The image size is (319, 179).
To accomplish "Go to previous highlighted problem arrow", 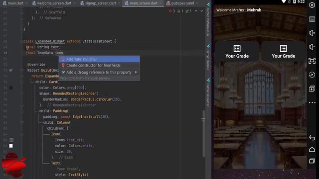I will tap(196, 11).
